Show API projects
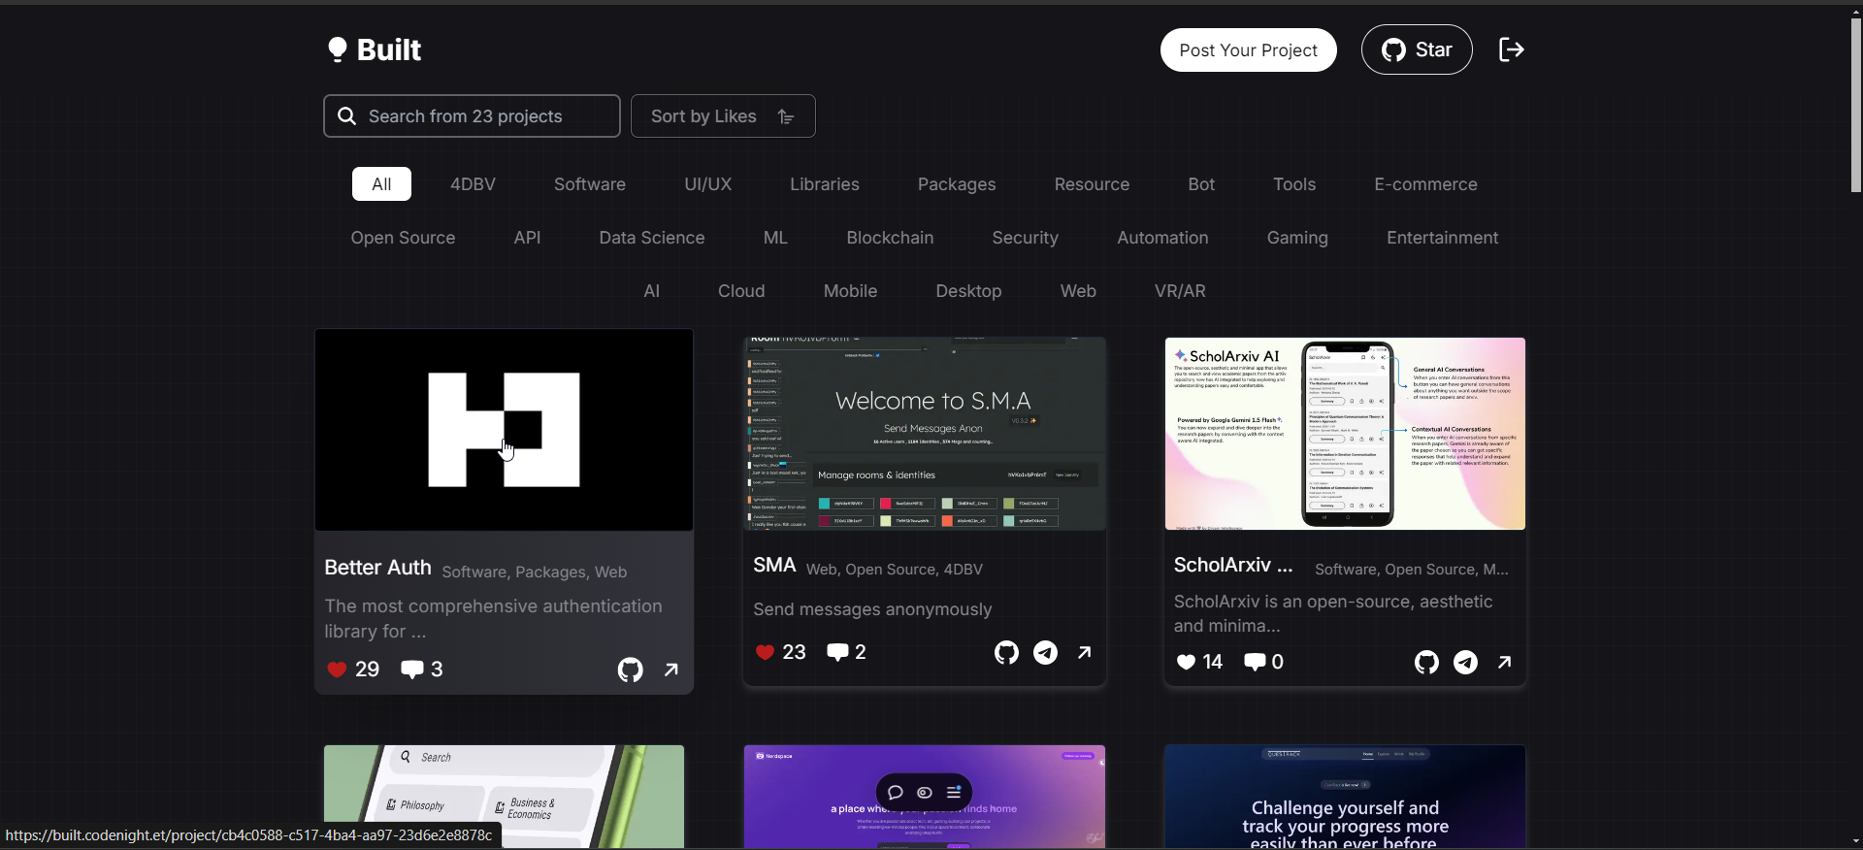 (527, 238)
